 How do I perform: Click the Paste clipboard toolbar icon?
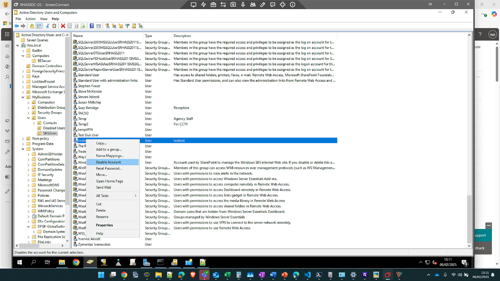tap(54, 26)
